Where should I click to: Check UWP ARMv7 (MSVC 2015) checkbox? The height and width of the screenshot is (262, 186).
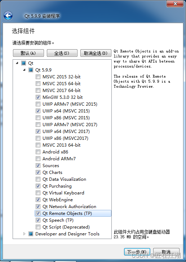point(38,104)
